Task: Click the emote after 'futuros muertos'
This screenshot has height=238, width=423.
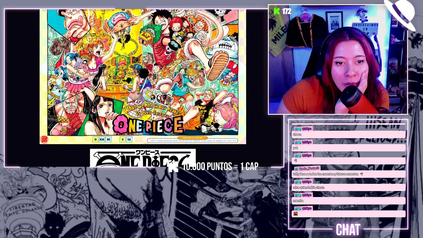Action: click(362, 174)
